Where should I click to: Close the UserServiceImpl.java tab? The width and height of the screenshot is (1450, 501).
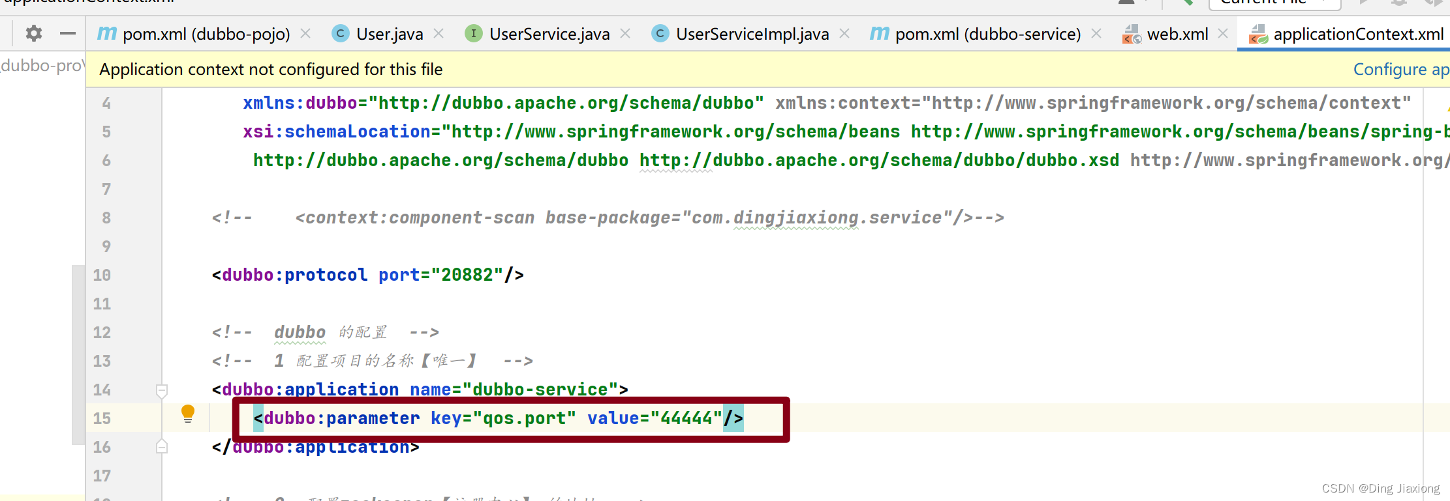[844, 33]
